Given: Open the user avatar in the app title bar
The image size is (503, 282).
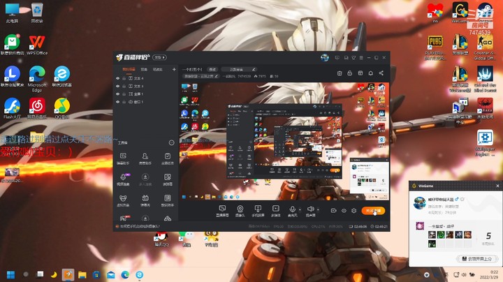Looking at the screenshot, I should (x=325, y=58).
